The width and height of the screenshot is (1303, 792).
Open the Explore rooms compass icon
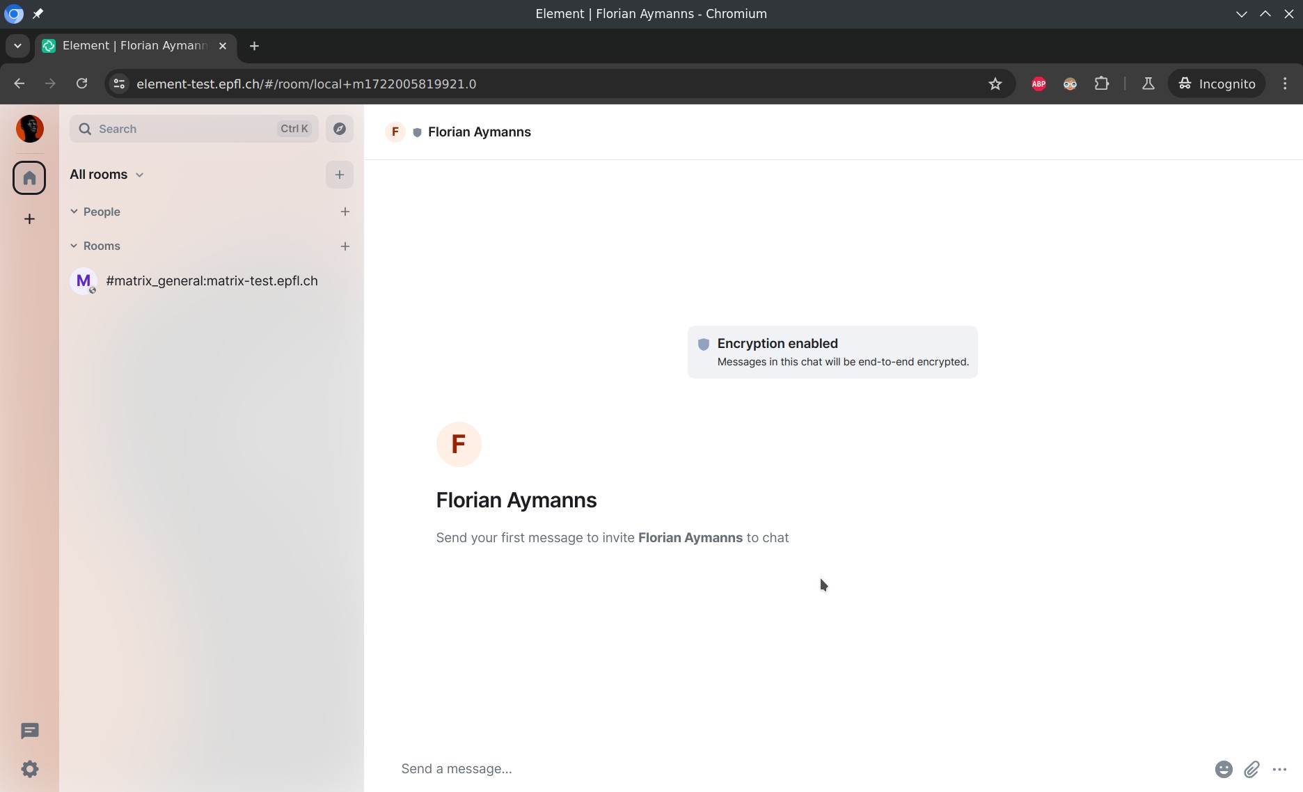pos(340,129)
